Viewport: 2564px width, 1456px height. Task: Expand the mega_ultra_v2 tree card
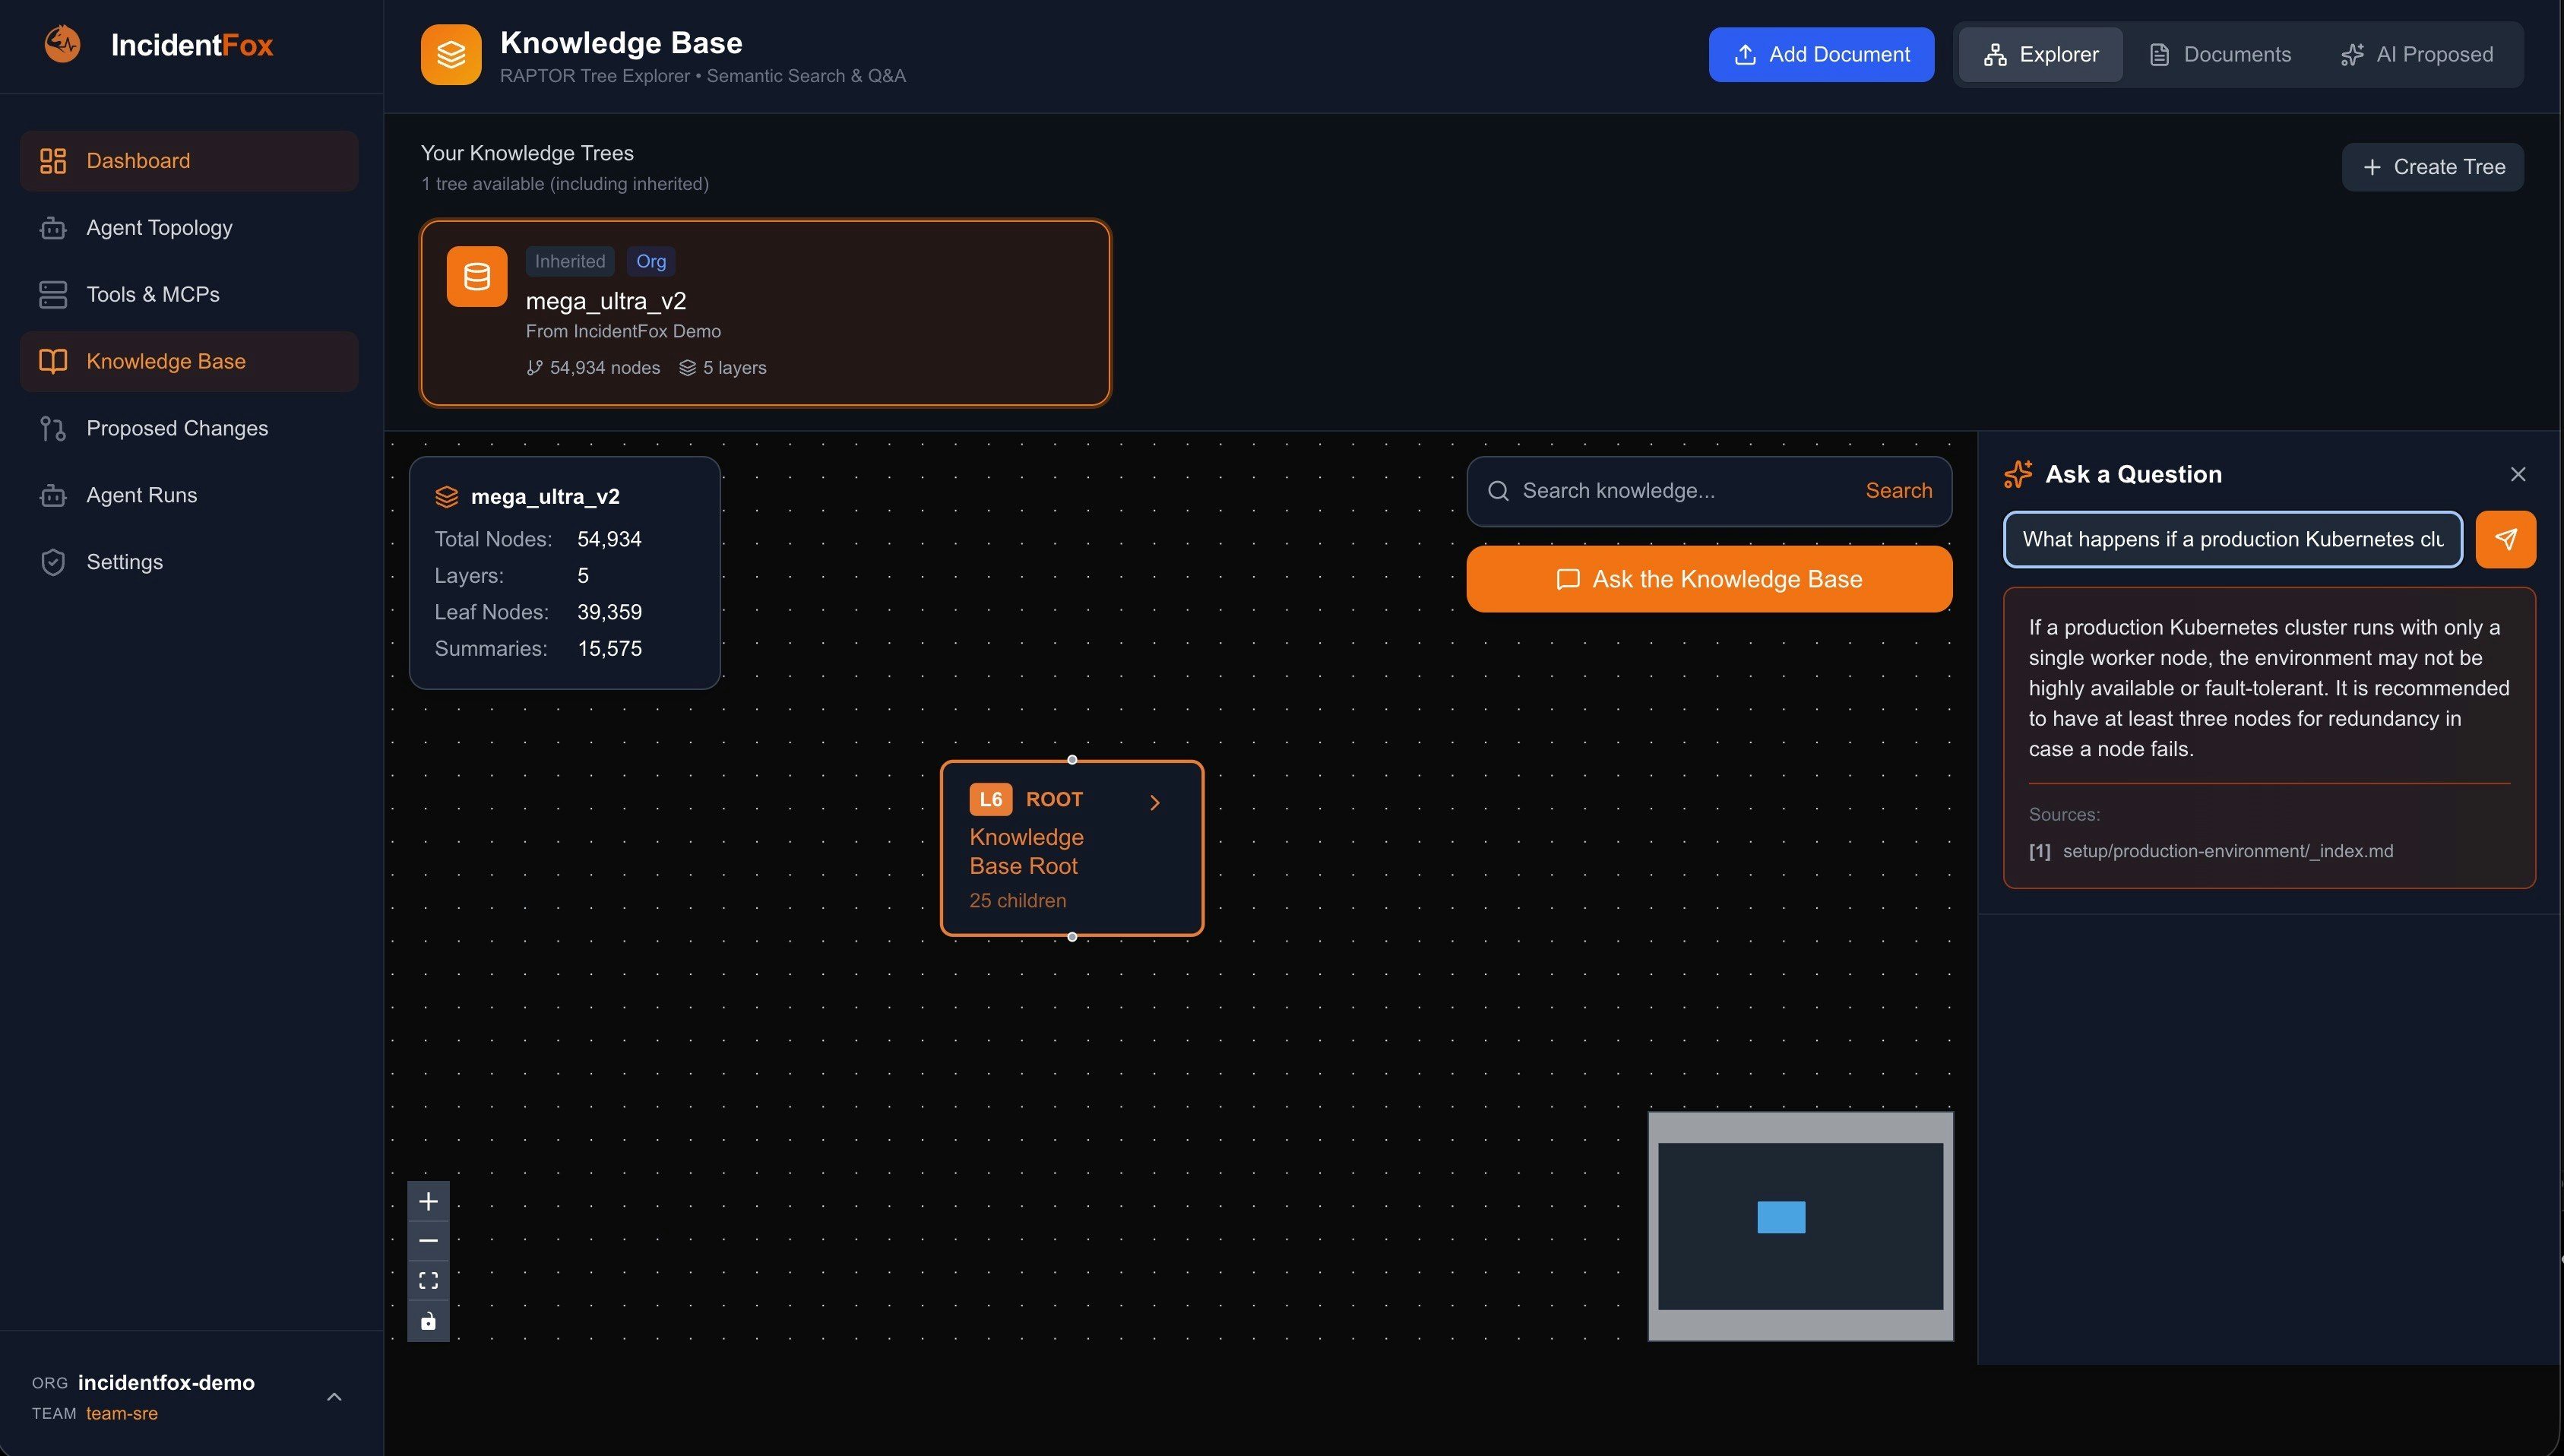(765, 313)
